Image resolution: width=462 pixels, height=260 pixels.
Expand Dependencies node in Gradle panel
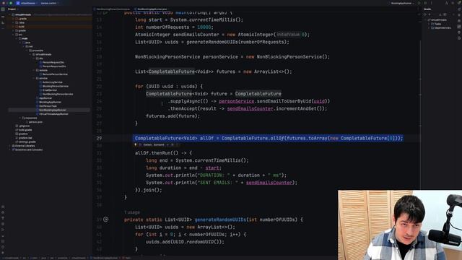430,27
